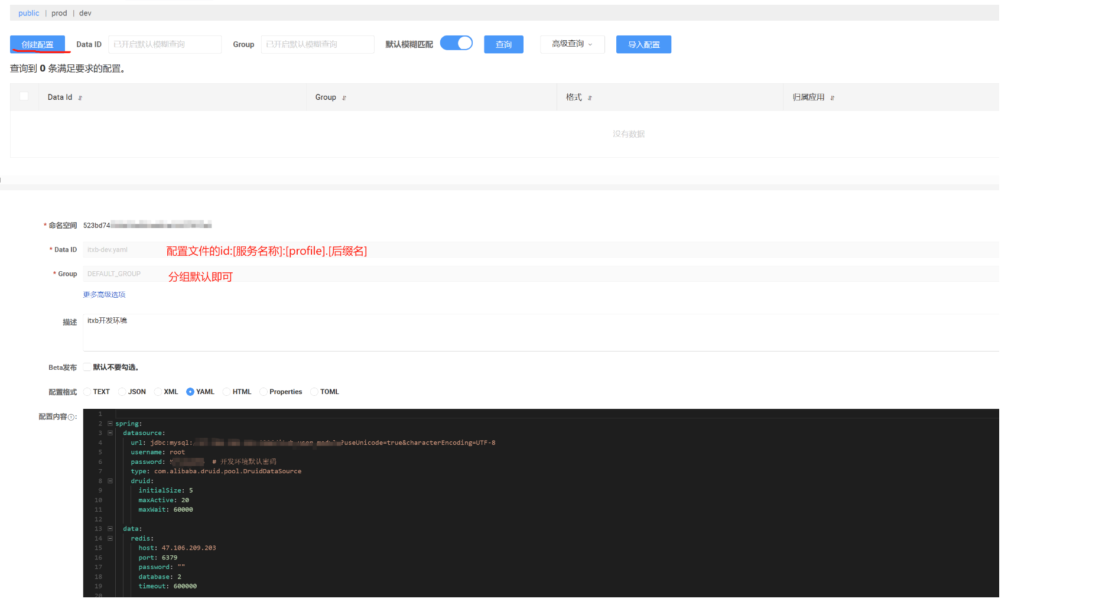1115x605 pixels.
Task: Select the Properties config format
Action: click(x=263, y=391)
